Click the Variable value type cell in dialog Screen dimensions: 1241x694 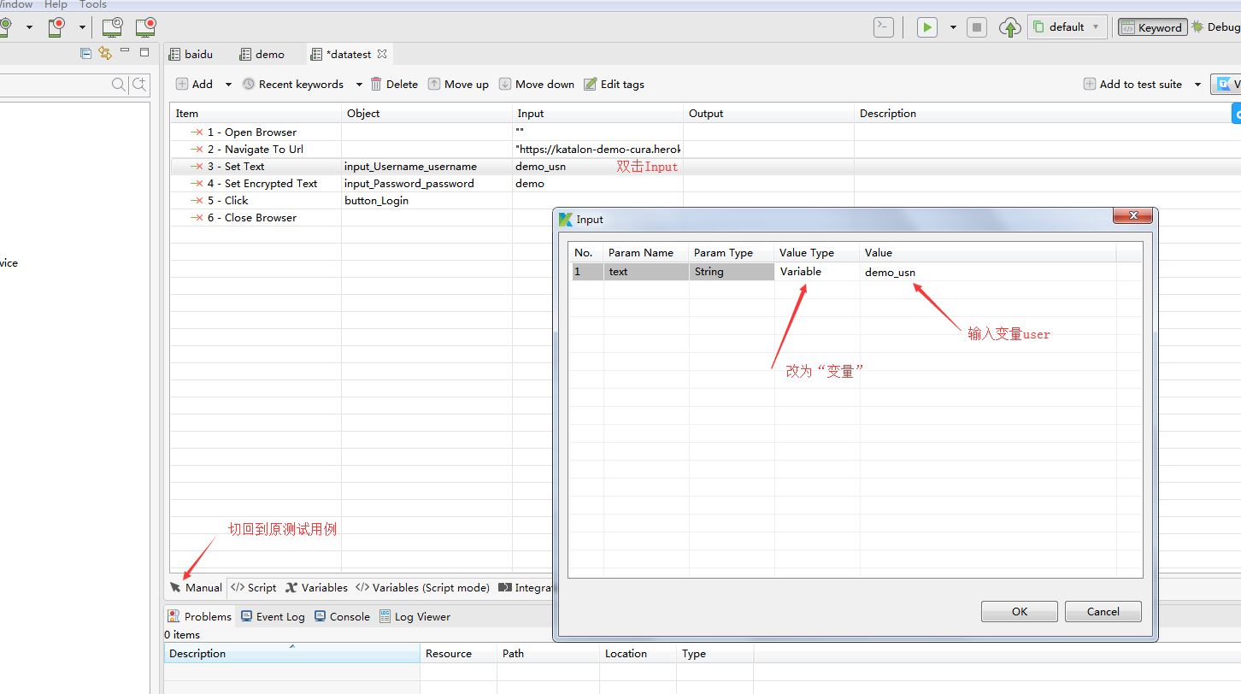pyautogui.click(x=817, y=272)
